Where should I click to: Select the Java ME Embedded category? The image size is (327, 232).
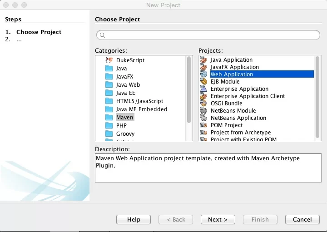click(142, 109)
